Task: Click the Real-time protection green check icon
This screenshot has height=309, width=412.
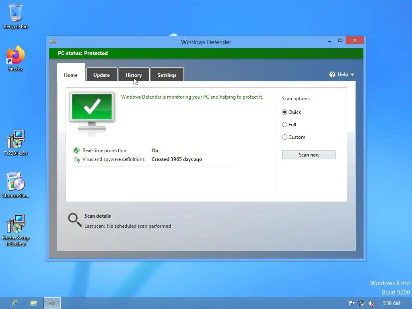Action: 76,150
